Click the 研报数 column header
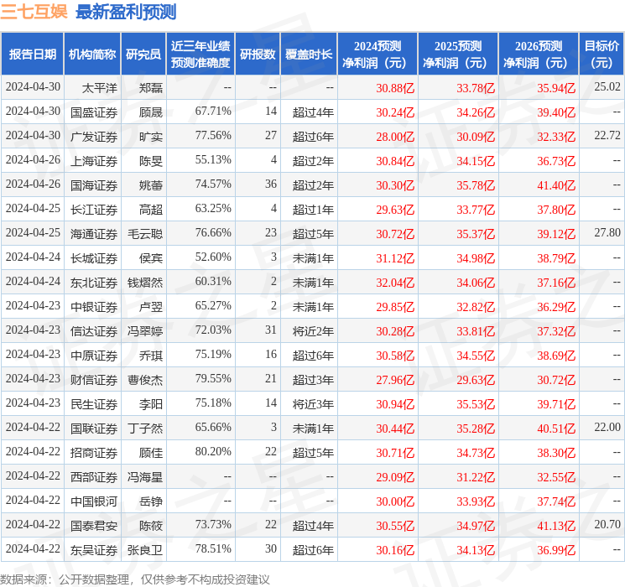 (x=258, y=55)
